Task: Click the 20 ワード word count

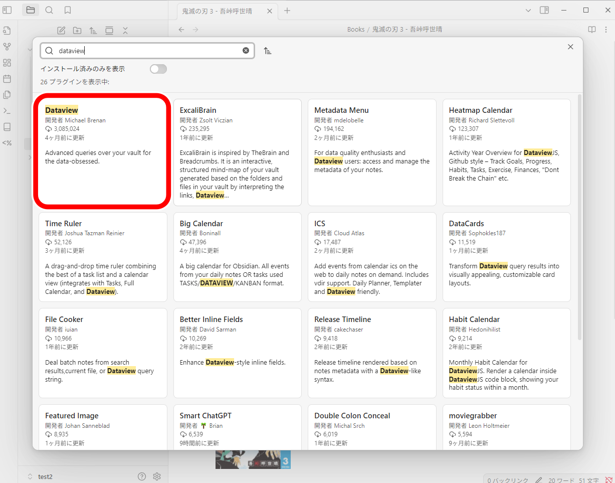Action: pos(561,480)
